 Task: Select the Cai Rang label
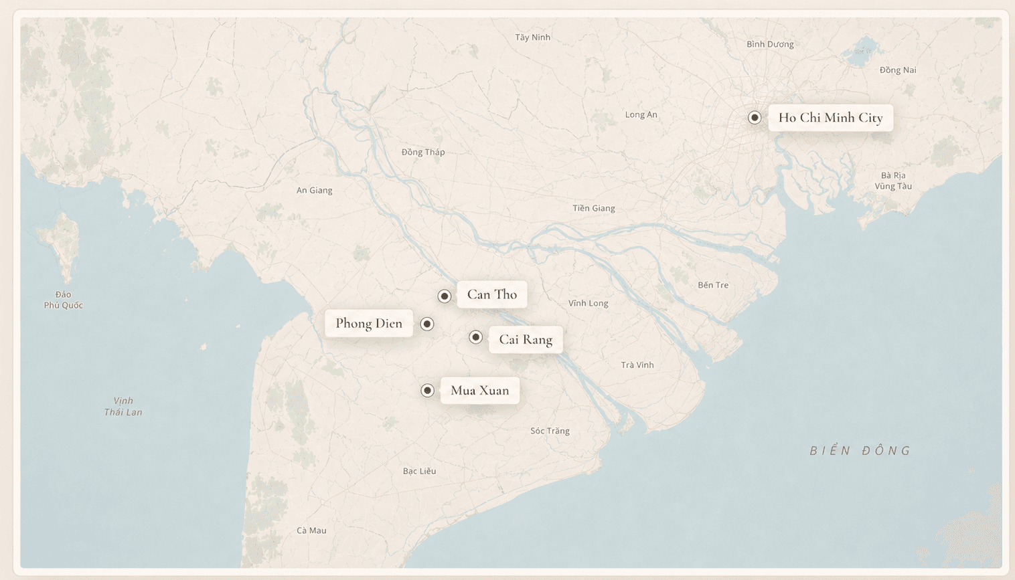point(526,339)
